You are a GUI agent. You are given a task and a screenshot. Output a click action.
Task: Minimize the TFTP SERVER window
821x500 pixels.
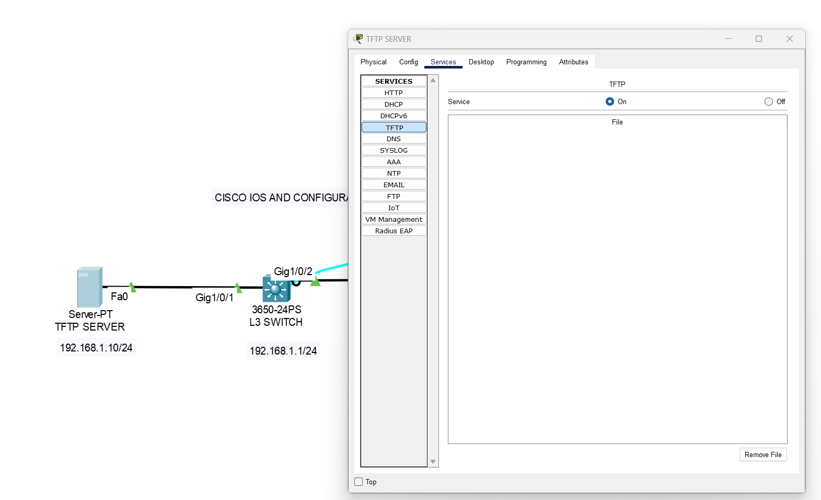pos(728,39)
